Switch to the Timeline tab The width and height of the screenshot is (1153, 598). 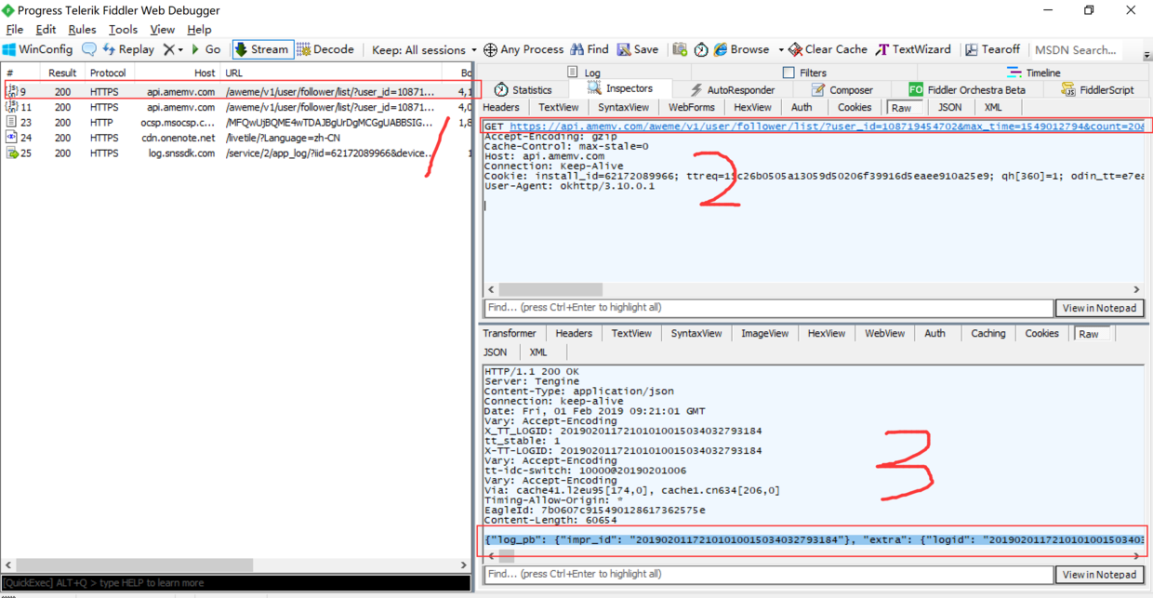tap(1033, 72)
